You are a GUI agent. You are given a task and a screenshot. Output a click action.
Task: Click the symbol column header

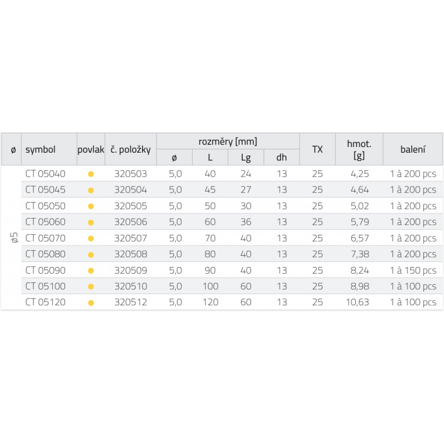[x=41, y=149]
